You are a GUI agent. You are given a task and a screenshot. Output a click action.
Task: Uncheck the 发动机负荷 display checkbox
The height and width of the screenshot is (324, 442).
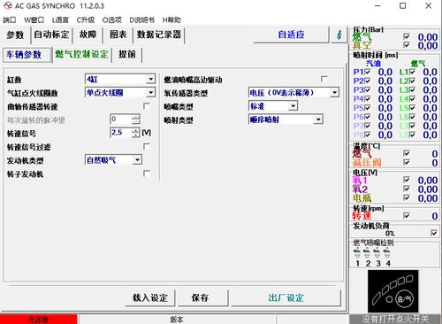tap(434, 233)
